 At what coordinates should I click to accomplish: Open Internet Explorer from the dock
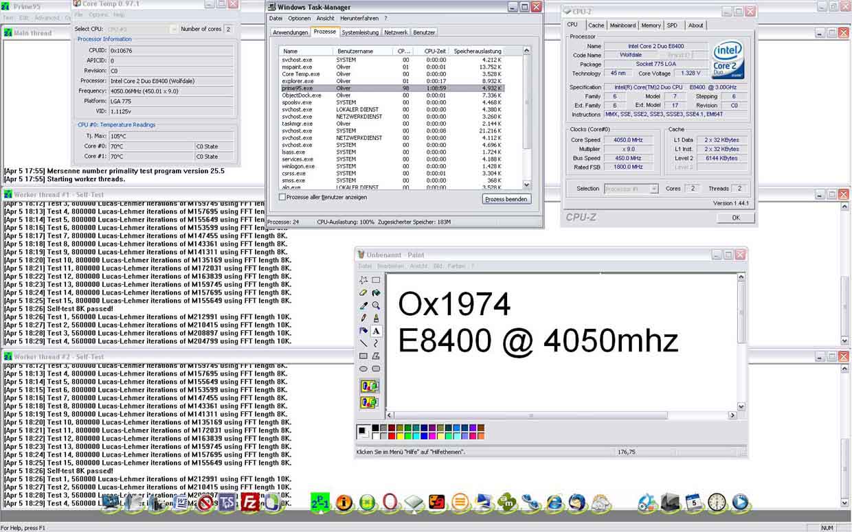554,502
